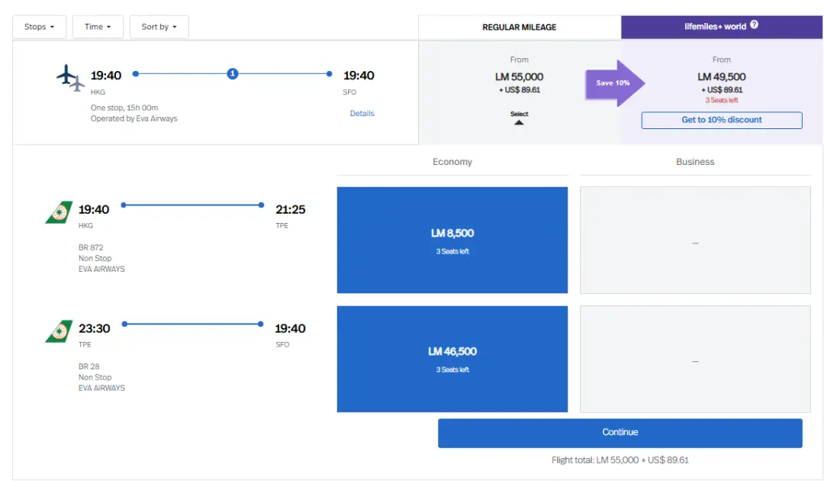This screenshot has width=824, height=481.
Task: Open the Stops filter dropdown
Action: [x=40, y=27]
